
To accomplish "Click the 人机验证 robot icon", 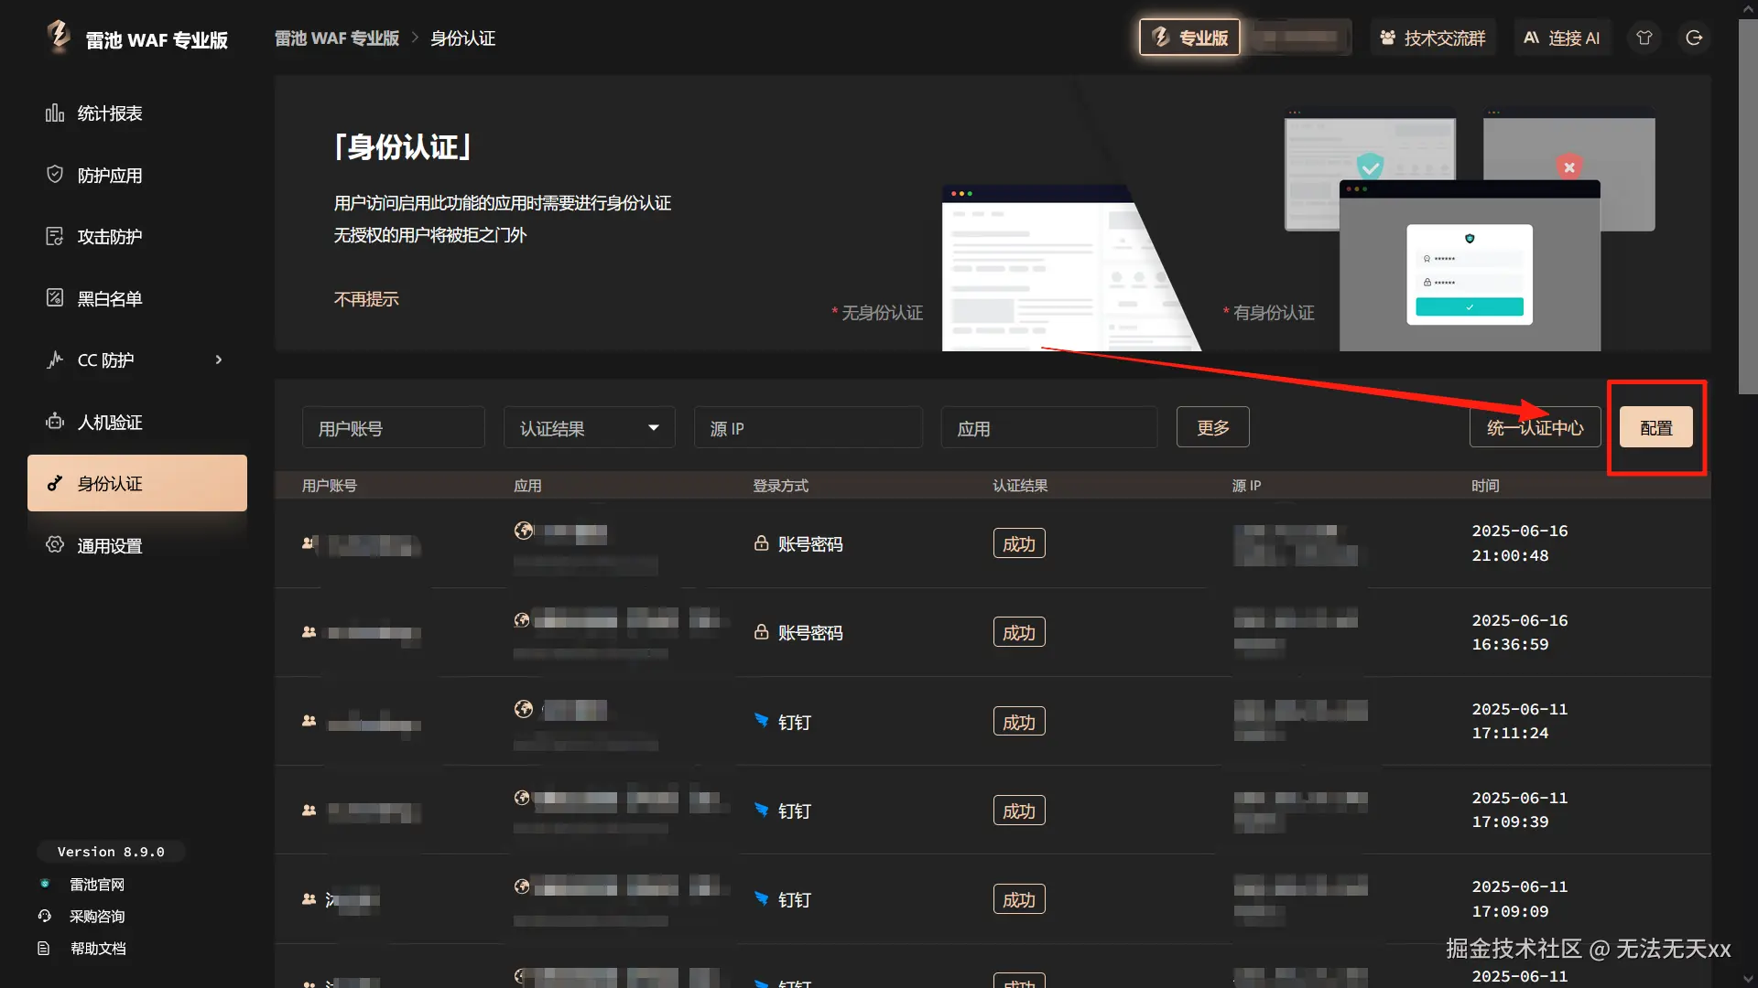I will [55, 421].
